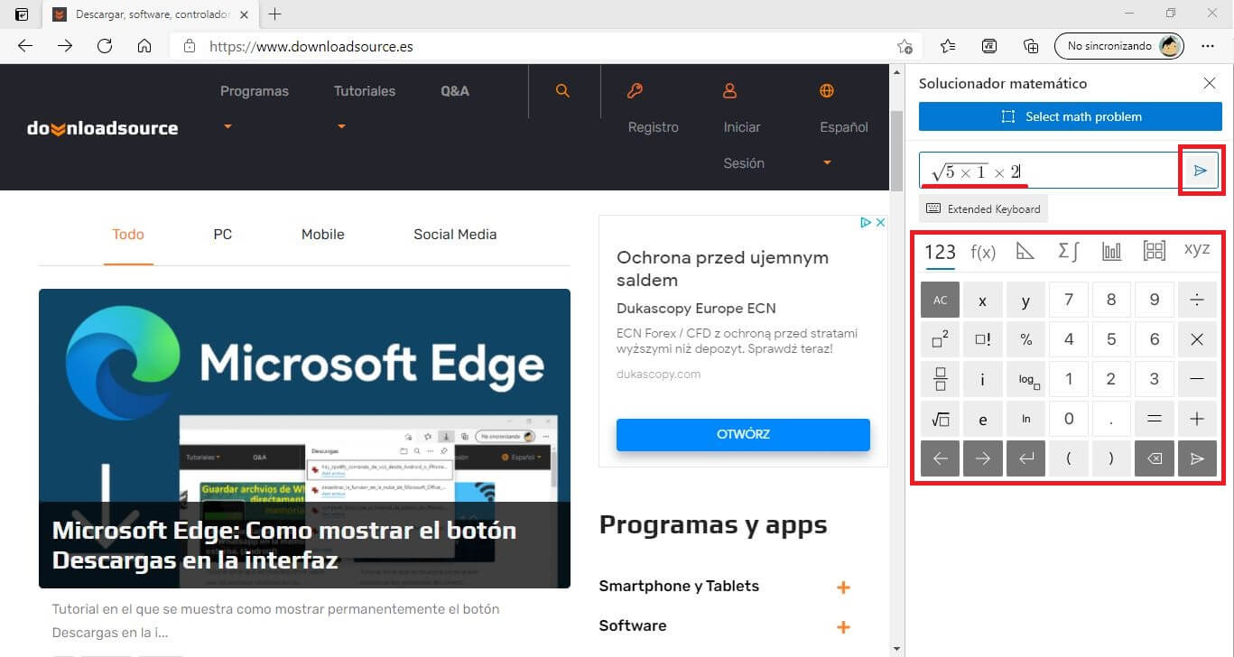Click the multiplication operator key
1234x657 pixels.
[x=1197, y=340]
